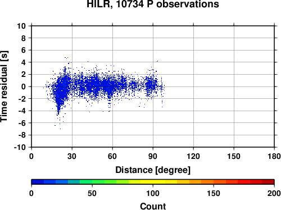Click the Count colorbar label
The height and width of the screenshot is (210, 281).
click(153, 206)
